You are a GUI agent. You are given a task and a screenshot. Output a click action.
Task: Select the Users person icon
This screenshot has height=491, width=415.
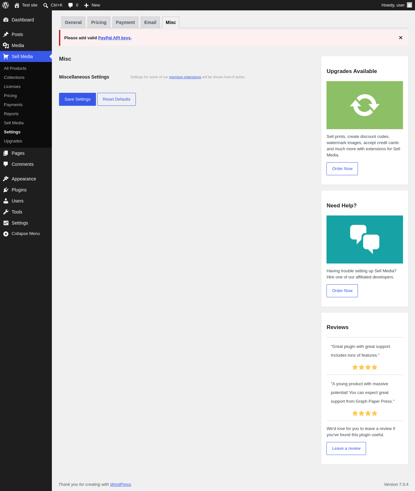click(x=6, y=201)
